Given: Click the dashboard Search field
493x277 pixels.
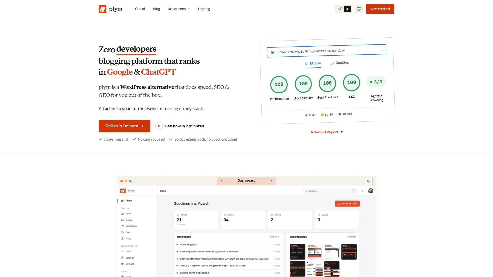Looking at the screenshot, I should (x=330, y=191).
